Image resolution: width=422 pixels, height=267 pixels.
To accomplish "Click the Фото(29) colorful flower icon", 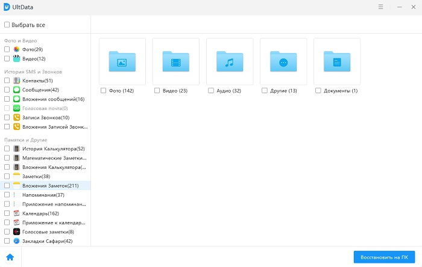I will coord(17,49).
